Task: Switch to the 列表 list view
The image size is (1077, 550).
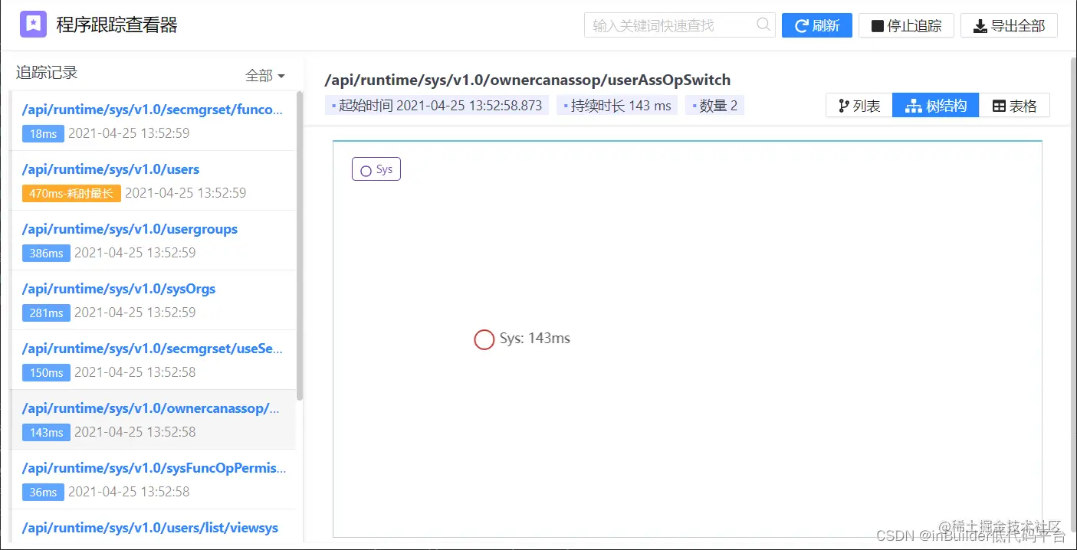Action: [x=859, y=106]
